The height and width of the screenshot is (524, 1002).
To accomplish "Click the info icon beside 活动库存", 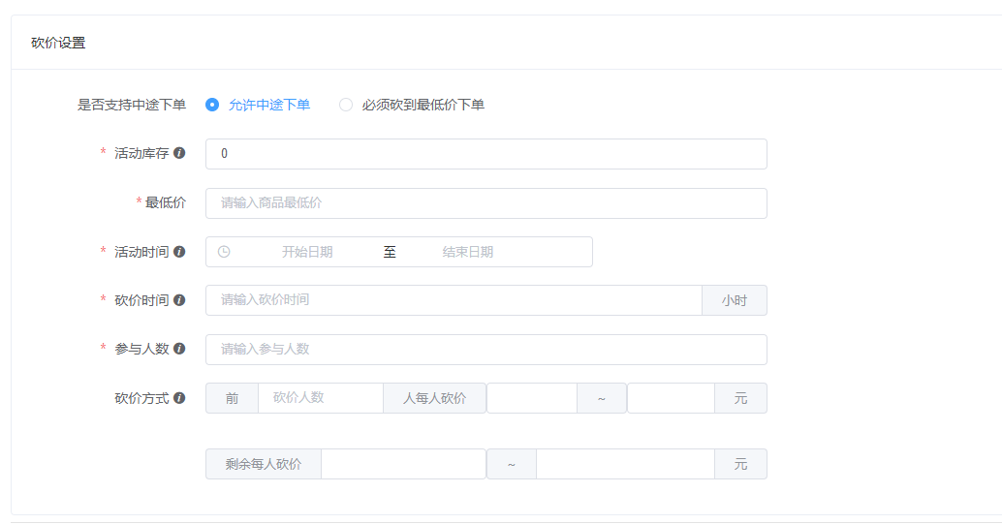I will pyautogui.click(x=179, y=153).
